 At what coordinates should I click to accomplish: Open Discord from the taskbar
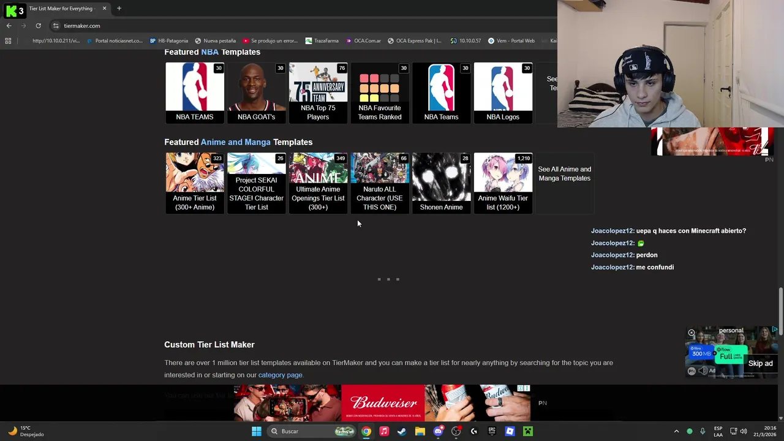[438, 431]
